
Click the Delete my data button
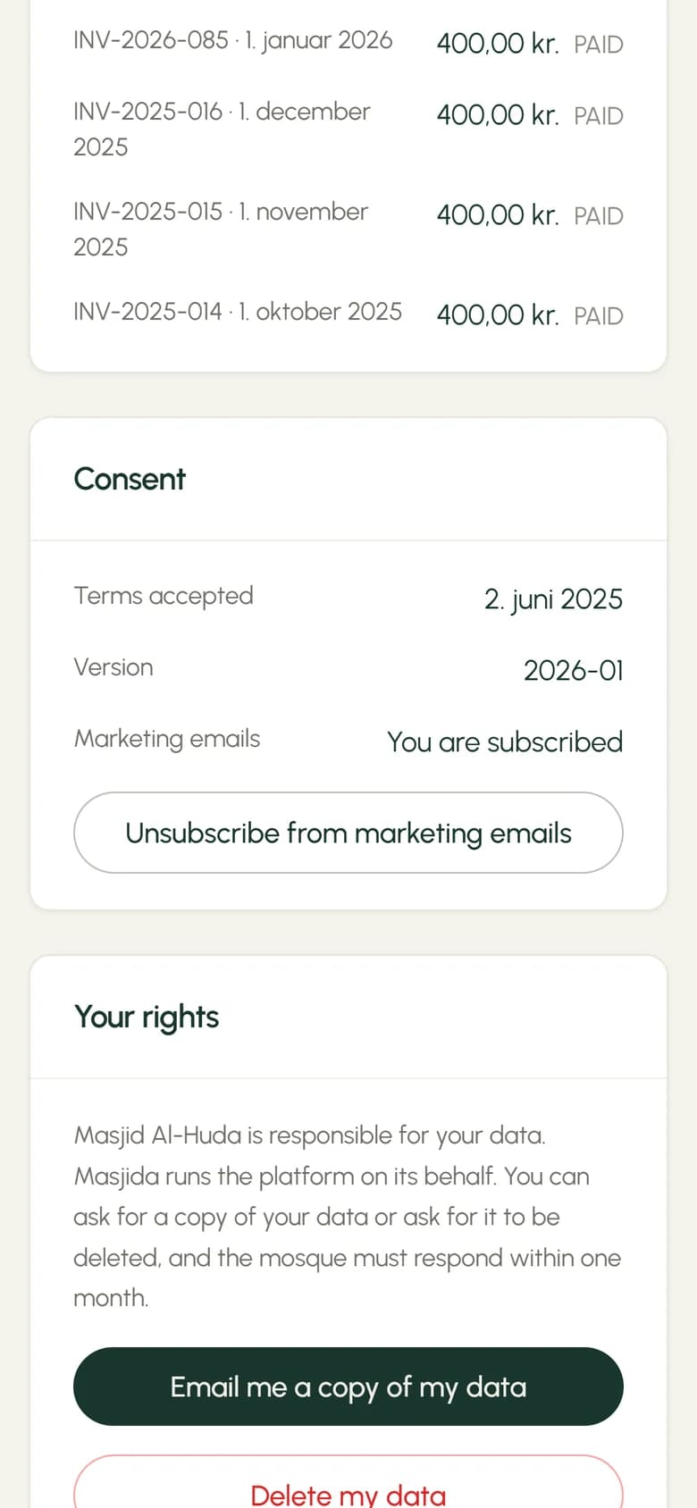[348, 1483]
